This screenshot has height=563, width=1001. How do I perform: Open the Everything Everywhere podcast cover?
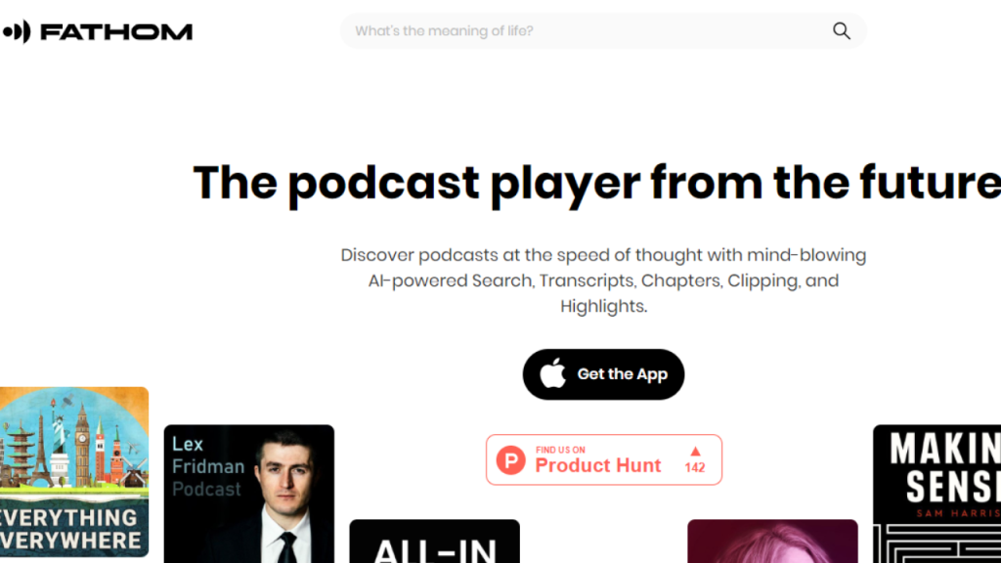coord(74,472)
